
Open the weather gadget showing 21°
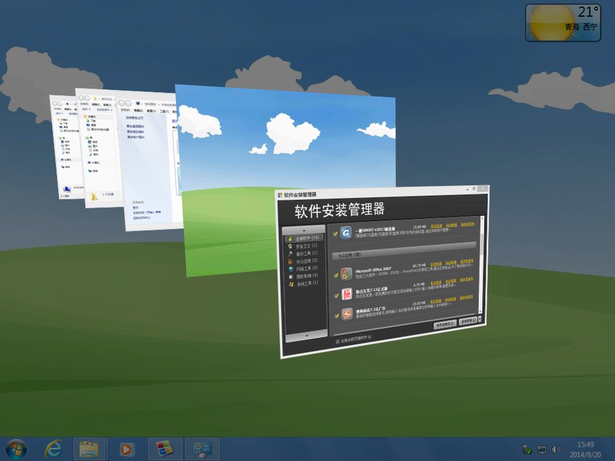[563, 23]
